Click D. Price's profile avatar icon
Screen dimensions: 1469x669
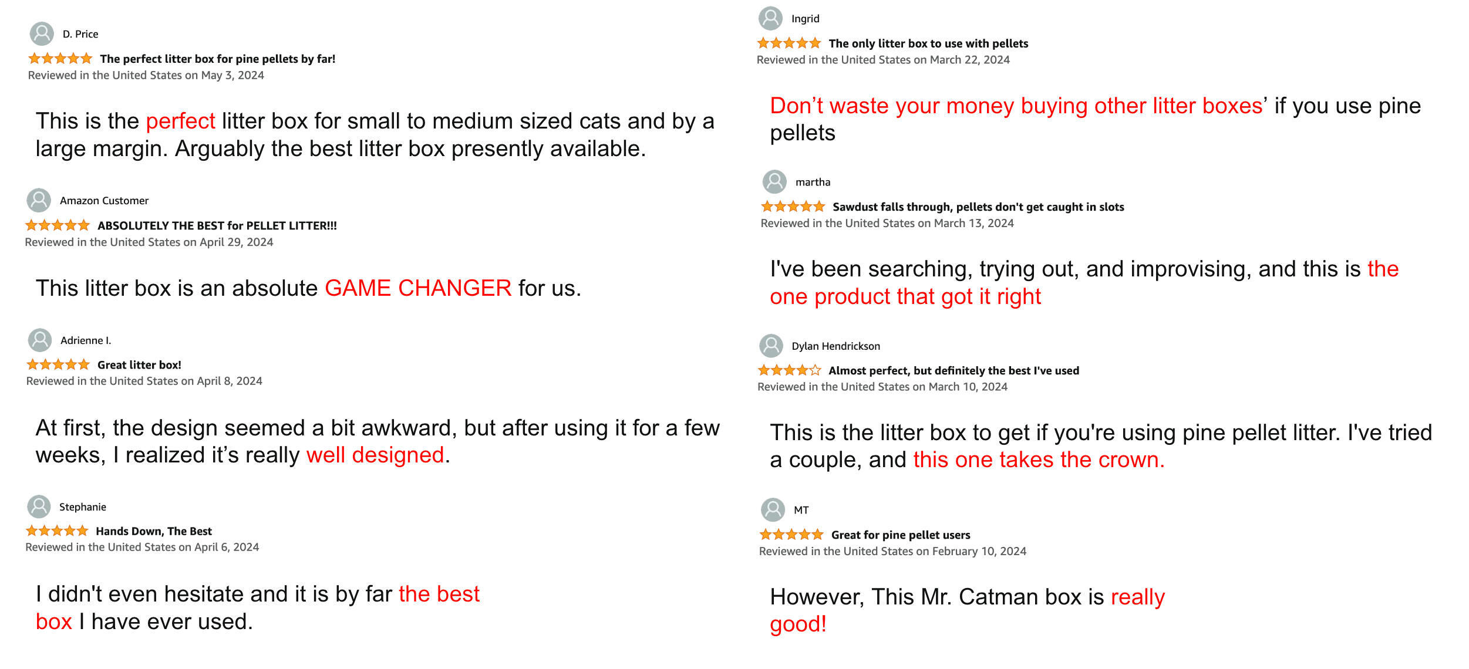42,34
